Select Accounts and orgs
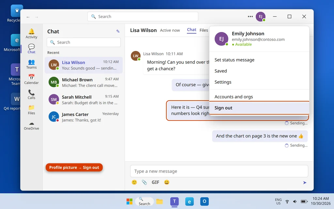The image size is (334, 209). point(259,97)
